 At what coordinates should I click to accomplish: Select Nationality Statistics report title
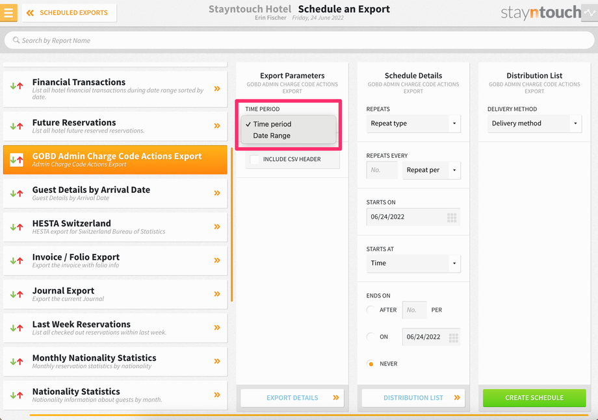[x=76, y=392]
